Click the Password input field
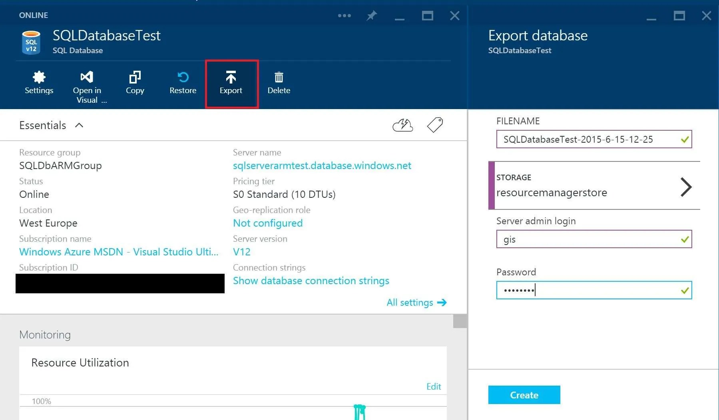The width and height of the screenshot is (719, 420). pyautogui.click(x=594, y=290)
